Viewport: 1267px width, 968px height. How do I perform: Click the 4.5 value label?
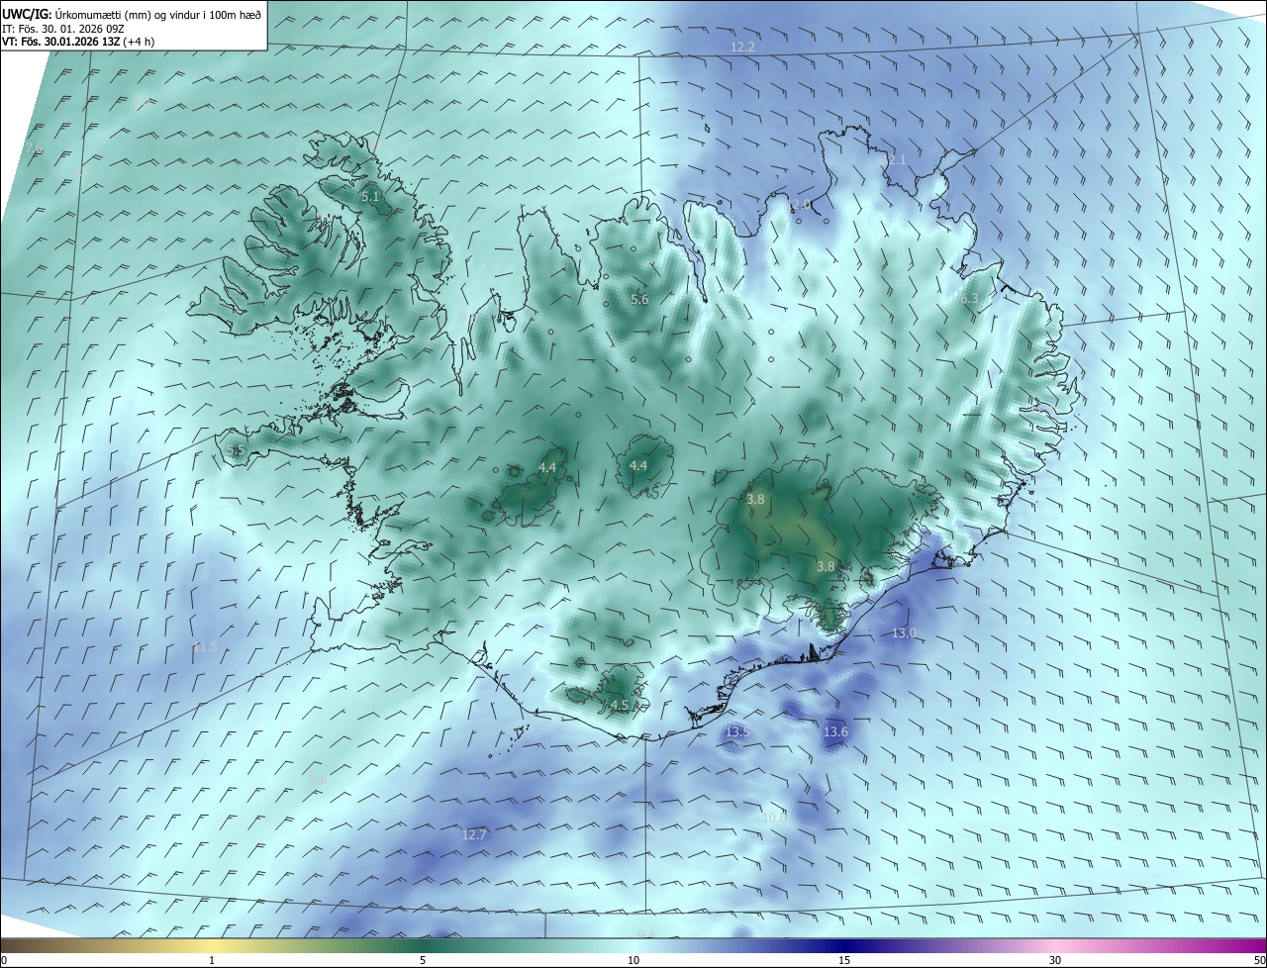tap(620, 705)
